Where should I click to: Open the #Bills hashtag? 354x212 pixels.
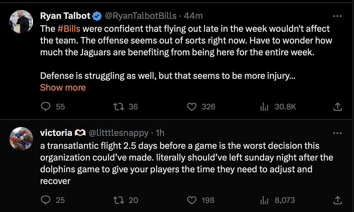point(69,29)
